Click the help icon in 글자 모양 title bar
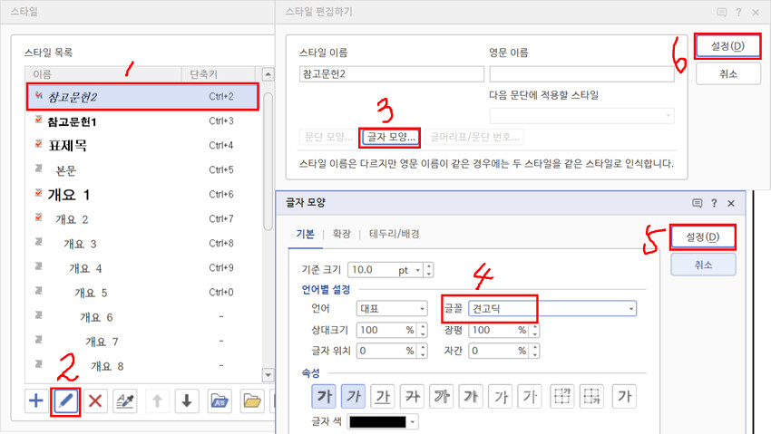This screenshot has height=434, width=771. [x=714, y=203]
